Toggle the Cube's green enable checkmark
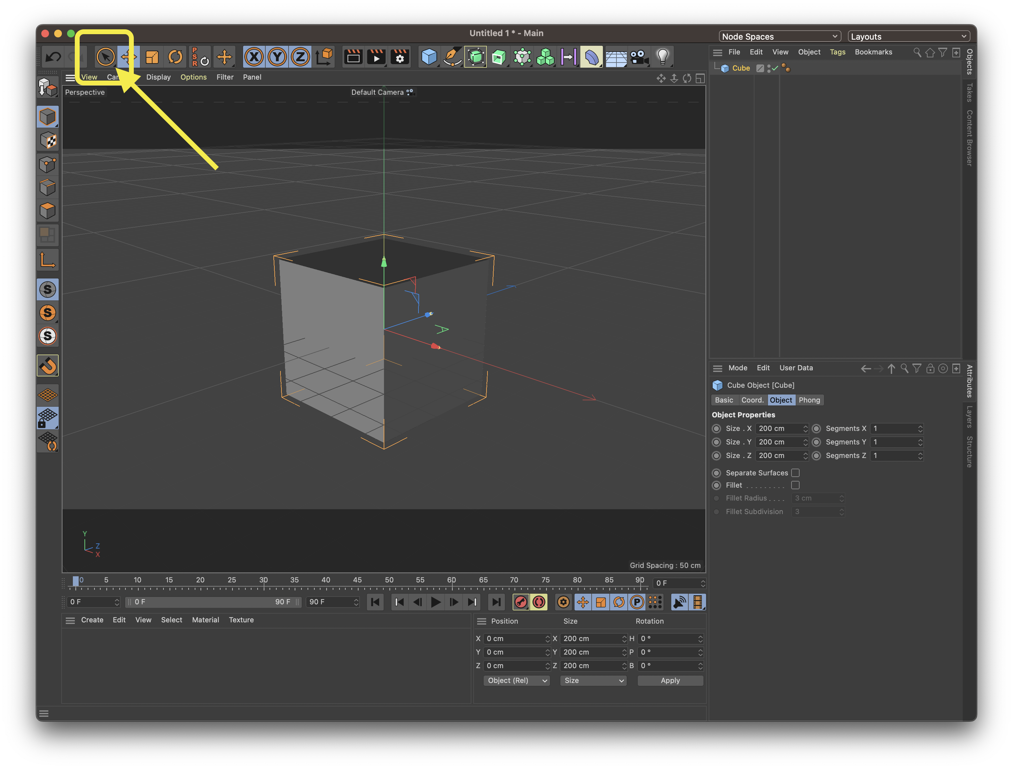This screenshot has width=1013, height=769. 775,68
